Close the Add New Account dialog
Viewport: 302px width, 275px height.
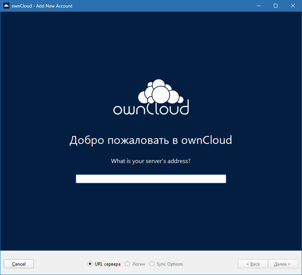(293, 6)
